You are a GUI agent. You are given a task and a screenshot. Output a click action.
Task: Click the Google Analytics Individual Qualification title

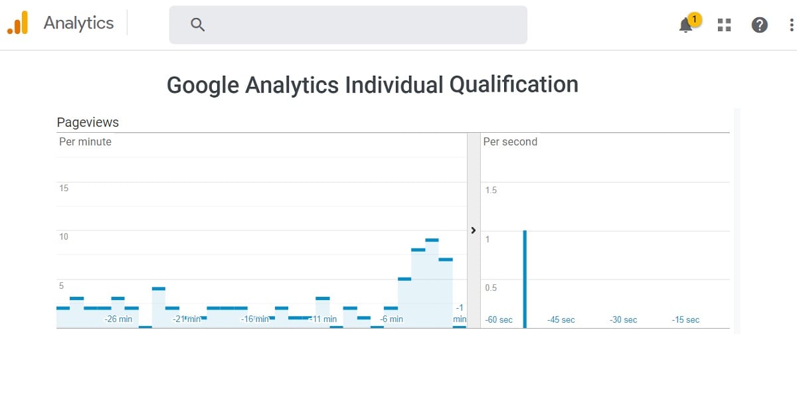click(372, 85)
